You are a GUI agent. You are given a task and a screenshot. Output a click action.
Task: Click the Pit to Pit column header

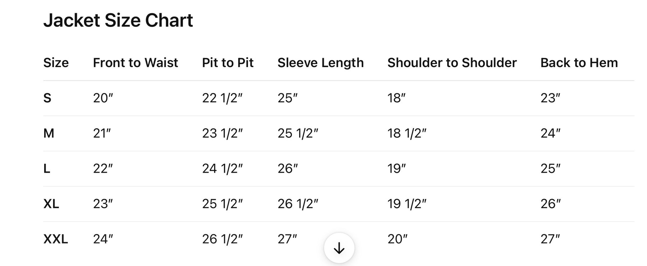coord(228,63)
